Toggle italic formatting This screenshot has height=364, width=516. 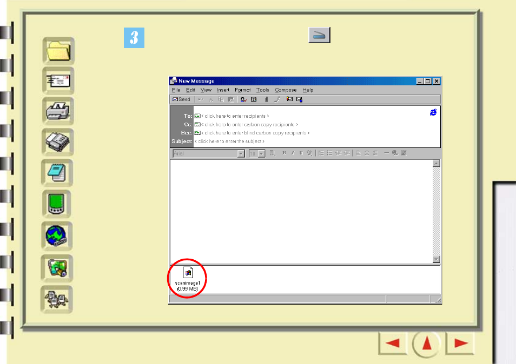coord(293,153)
